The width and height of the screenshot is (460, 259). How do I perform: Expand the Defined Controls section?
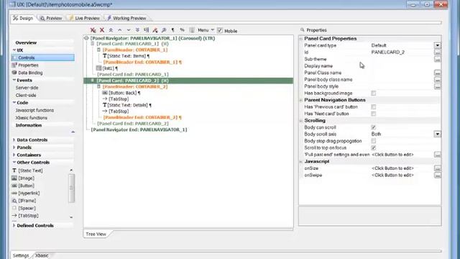(x=14, y=225)
